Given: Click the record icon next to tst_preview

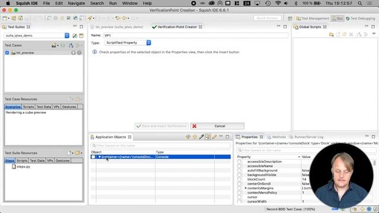Looking at the screenshot, I should (x=79, y=53).
